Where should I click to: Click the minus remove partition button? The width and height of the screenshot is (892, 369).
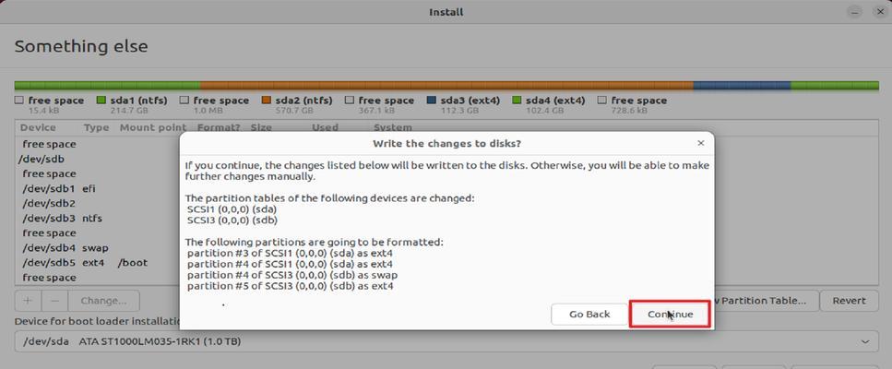click(54, 300)
